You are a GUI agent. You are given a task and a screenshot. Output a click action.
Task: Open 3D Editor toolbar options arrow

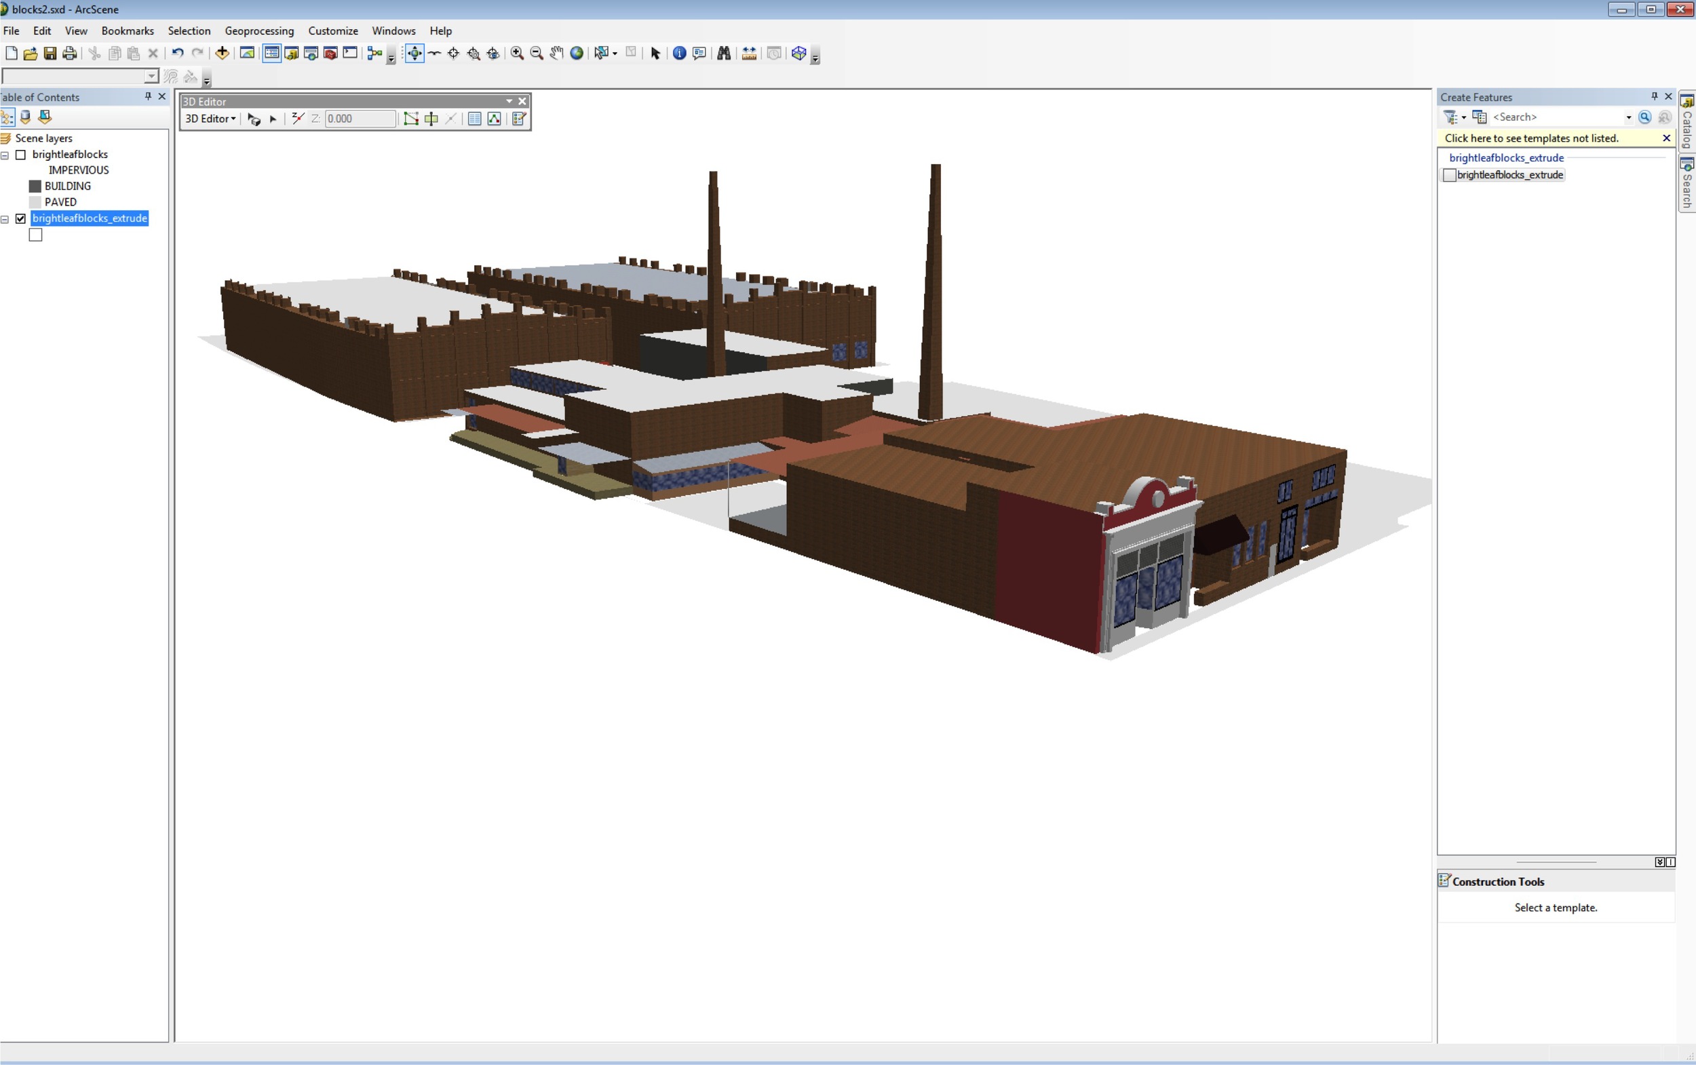click(x=509, y=102)
